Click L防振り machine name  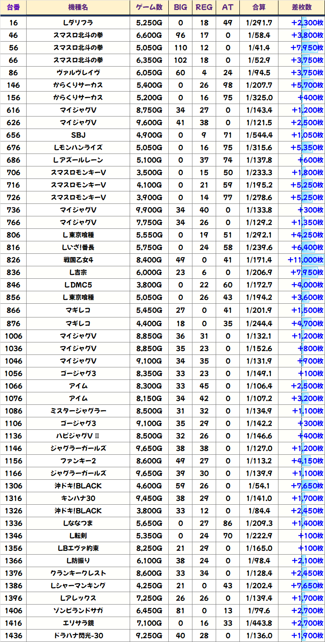coord(78,561)
